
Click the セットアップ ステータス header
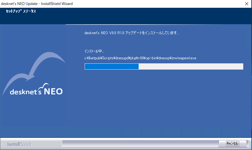pyautogui.click(x=21, y=11)
